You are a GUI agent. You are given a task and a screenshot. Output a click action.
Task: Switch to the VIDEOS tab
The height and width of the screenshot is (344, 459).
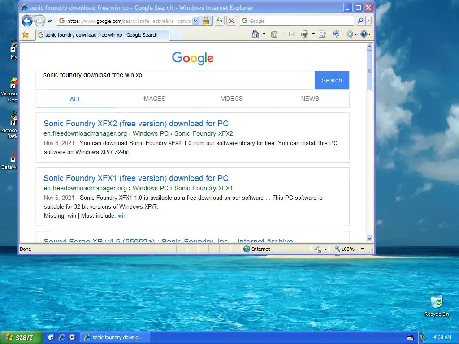(232, 99)
